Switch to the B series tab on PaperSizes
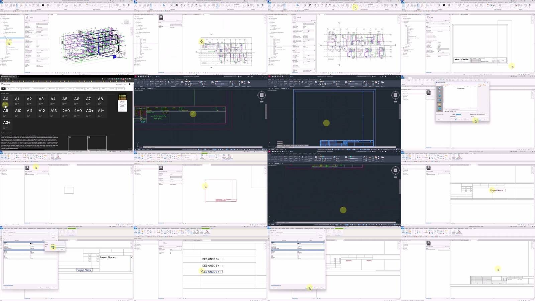This screenshot has height=301, width=535. click(9, 89)
